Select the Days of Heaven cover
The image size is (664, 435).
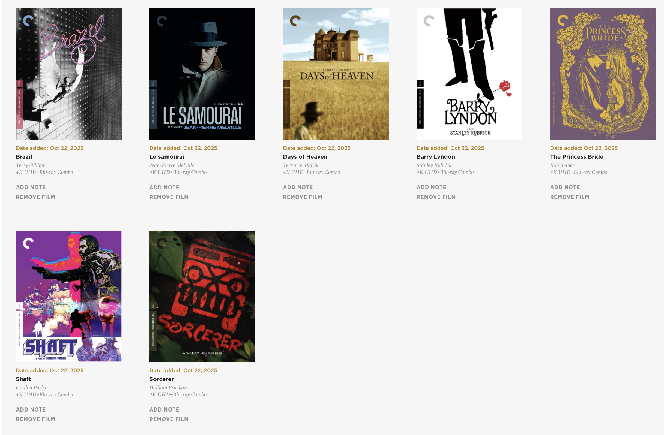click(336, 74)
